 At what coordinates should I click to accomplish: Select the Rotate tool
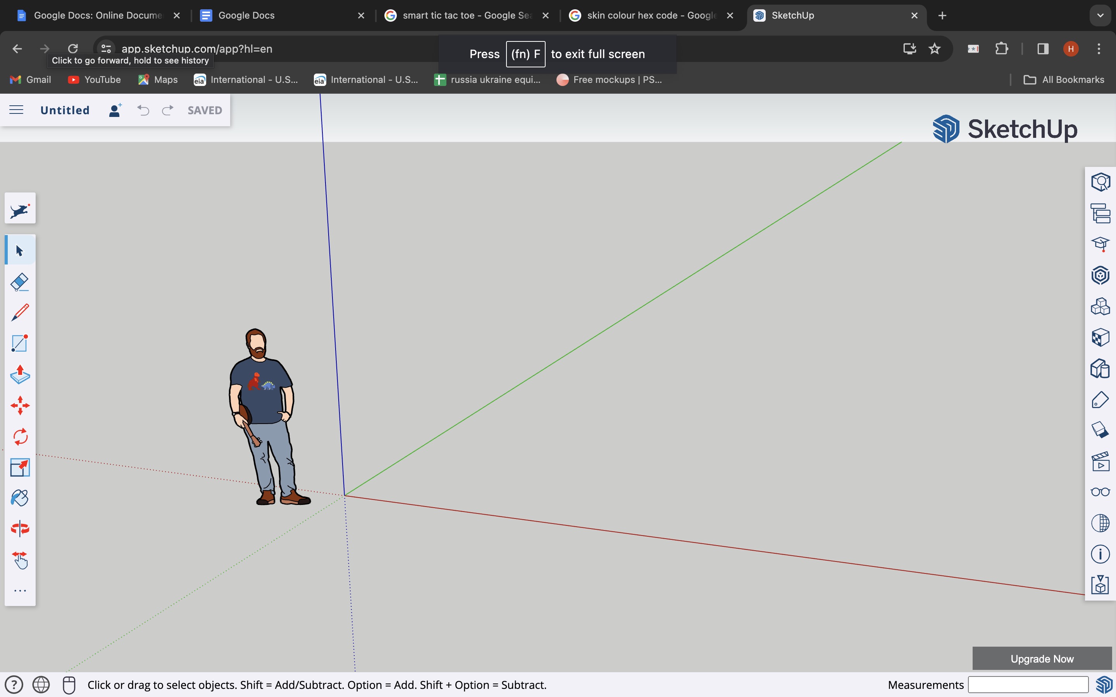20,436
